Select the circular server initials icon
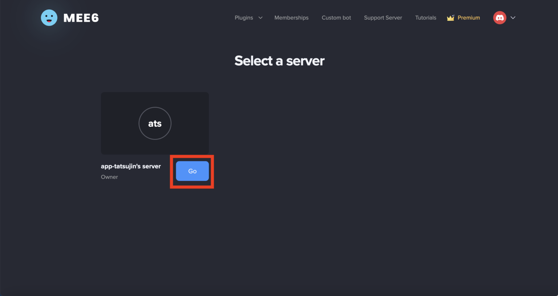 click(155, 123)
